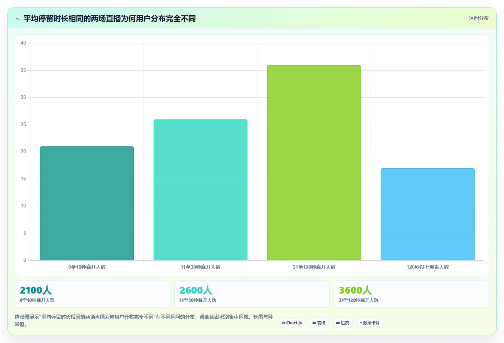Click the y-axis value 10

tap(23, 206)
